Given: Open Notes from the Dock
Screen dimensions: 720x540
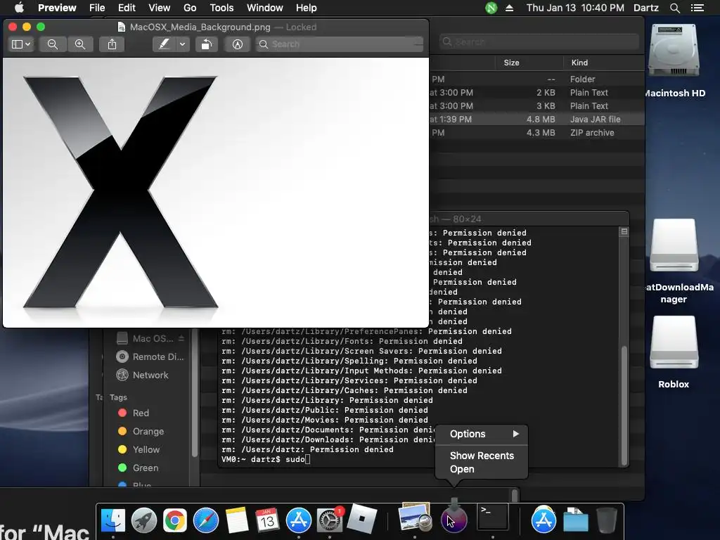Looking at the screenshot, I should pos(237,520).
